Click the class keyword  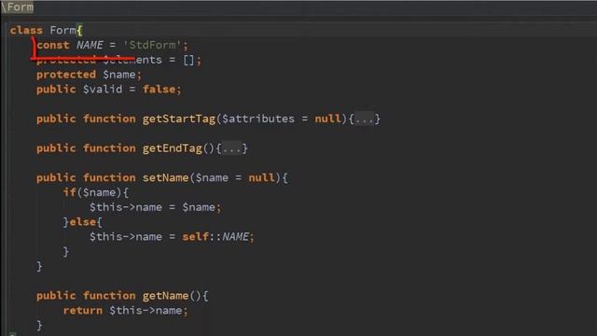(x=26, y=31)
